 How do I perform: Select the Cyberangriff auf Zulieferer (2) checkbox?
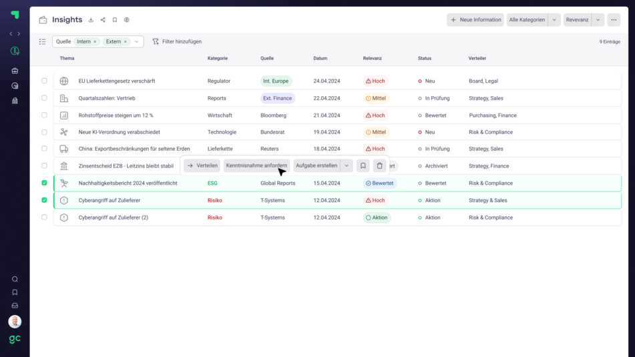(x=45, y=218)
